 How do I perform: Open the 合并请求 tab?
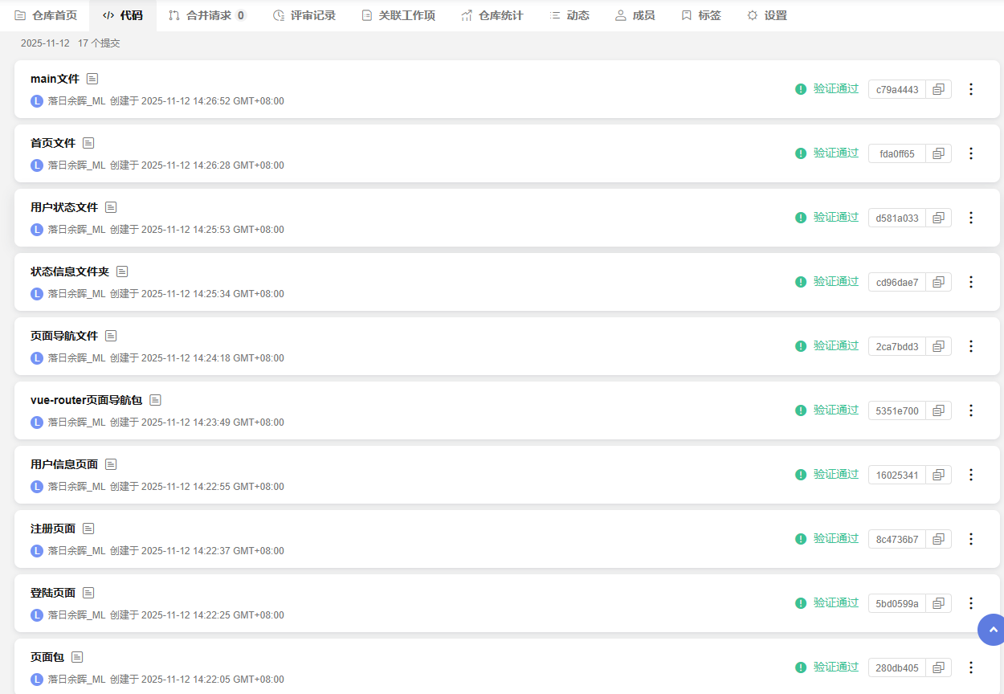pos(207,15)
